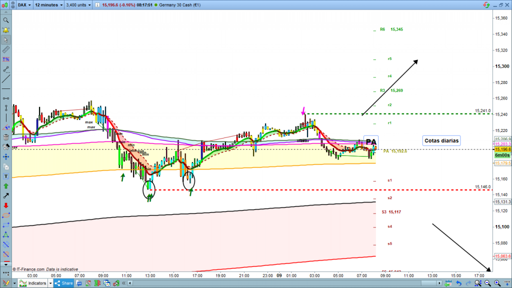Select the magnifier zoom tool

(x=6, y=20)
